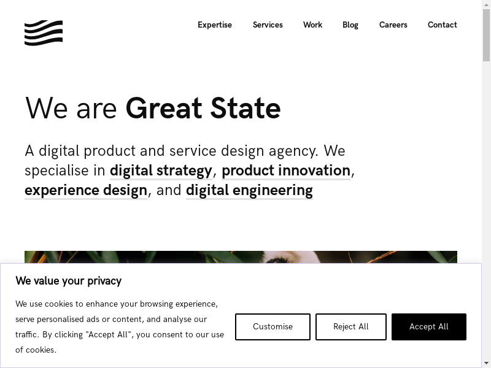Viewport: 491px width, 368px height.
Task: Click the hero image below the intro
Action: pyautogui.click(x=241, y=257)
